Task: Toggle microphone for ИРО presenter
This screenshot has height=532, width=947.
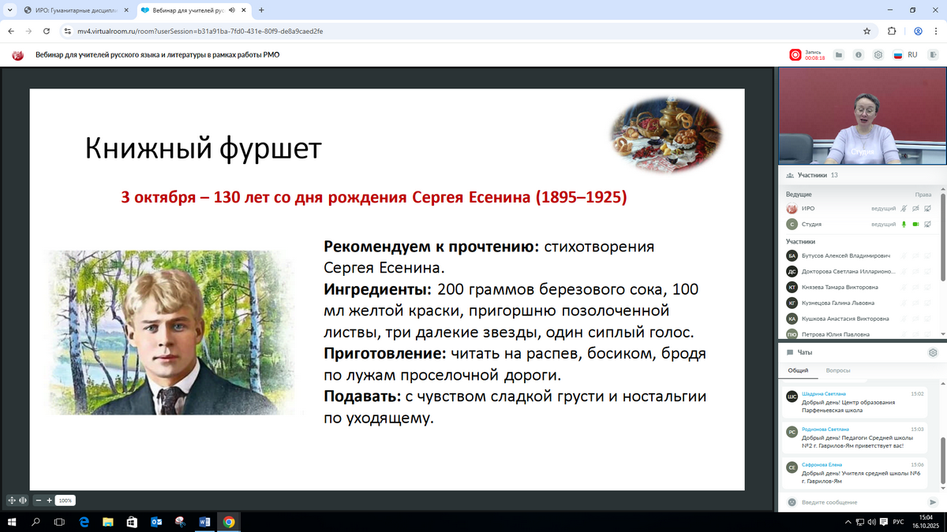Action: tap(904, 209)
